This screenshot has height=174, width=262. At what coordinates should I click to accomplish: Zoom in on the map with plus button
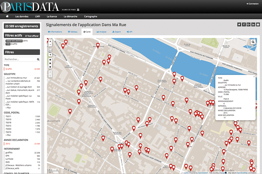(50, 41)
